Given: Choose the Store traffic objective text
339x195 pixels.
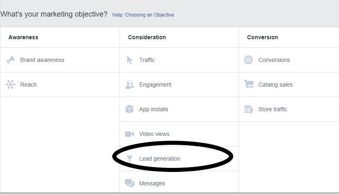Looking at the screenshot, I should tap(273, 109).
